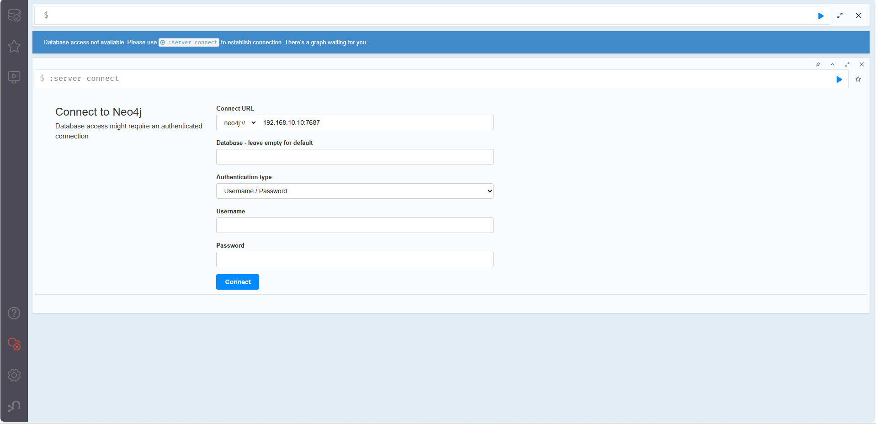This screenshot has width=876, height=424.
Task: Collapse the server connect frame
Action: coord(833,64)
